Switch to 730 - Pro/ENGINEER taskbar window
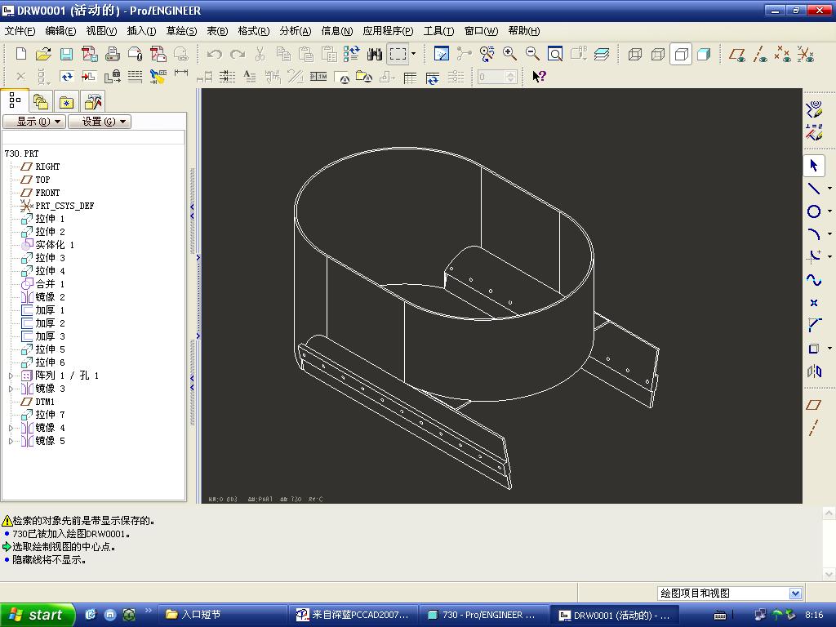The height and width of the screenshot is (627, 836). coord(482,615)
